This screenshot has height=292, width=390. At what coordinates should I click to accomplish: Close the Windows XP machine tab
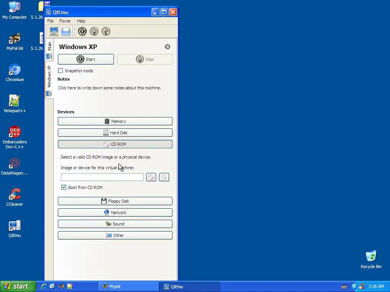click(168, 47)
